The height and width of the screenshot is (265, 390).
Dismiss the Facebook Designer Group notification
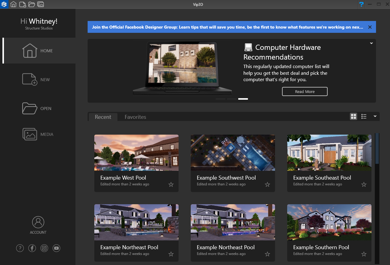370,27
